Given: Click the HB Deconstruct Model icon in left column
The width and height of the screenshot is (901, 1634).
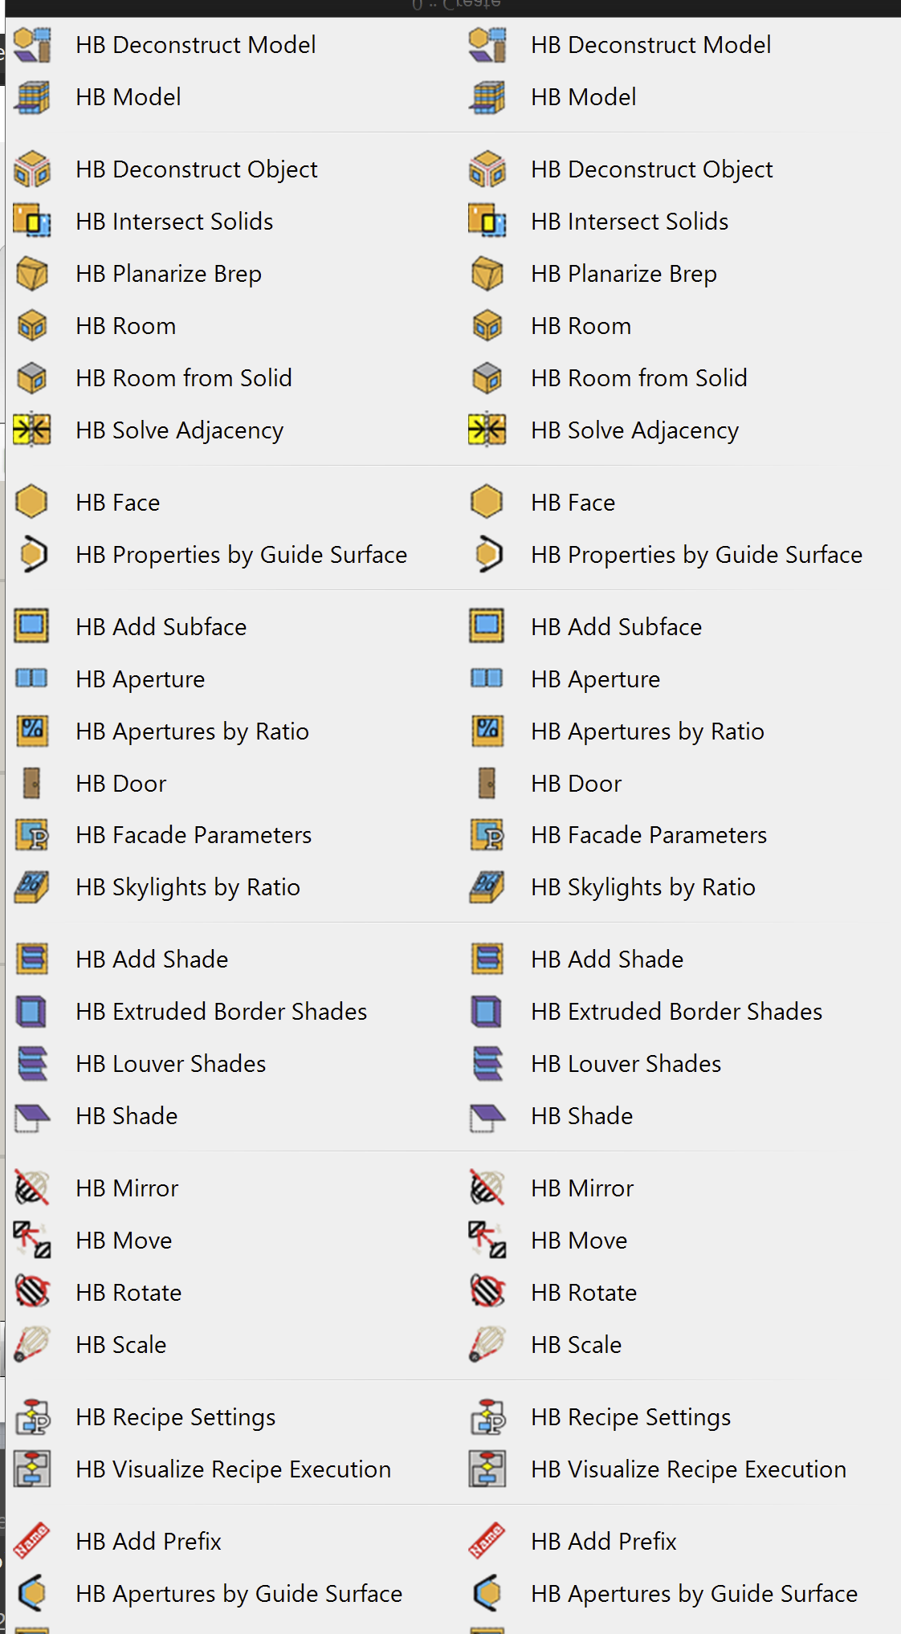Looking at the screenshot, I should tap(32, 45).
